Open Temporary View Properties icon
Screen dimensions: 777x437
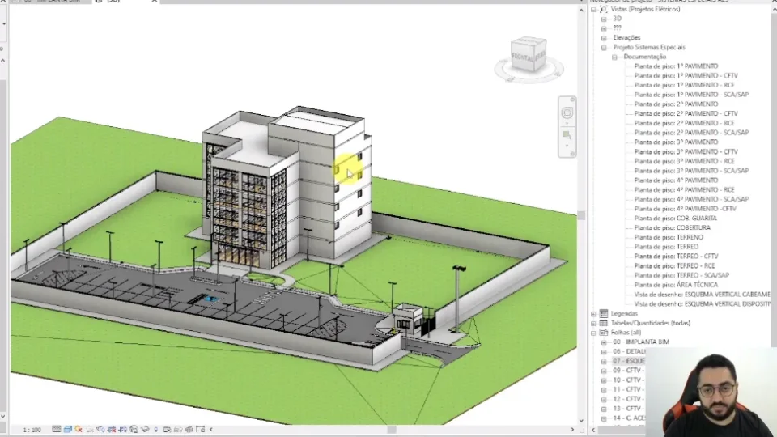[167, 430]
